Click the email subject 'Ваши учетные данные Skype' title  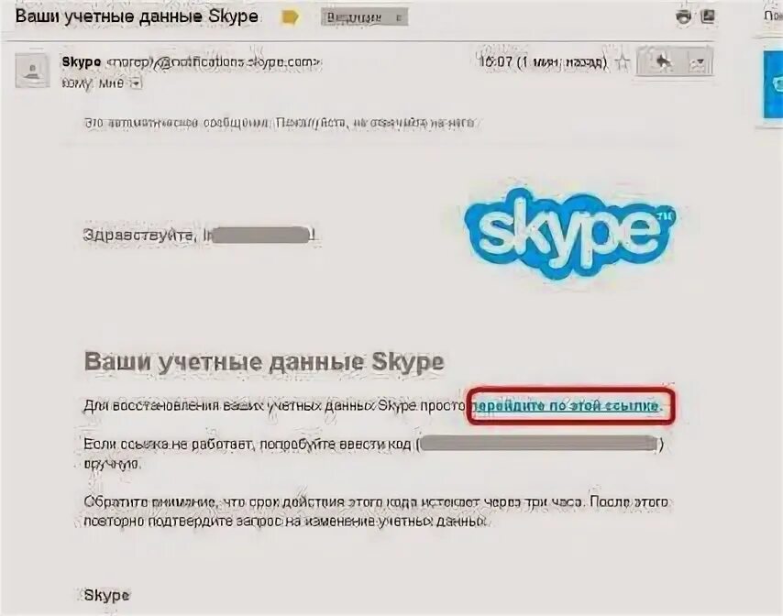137,16
